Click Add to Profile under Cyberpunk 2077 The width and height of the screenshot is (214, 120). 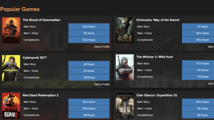102,84
